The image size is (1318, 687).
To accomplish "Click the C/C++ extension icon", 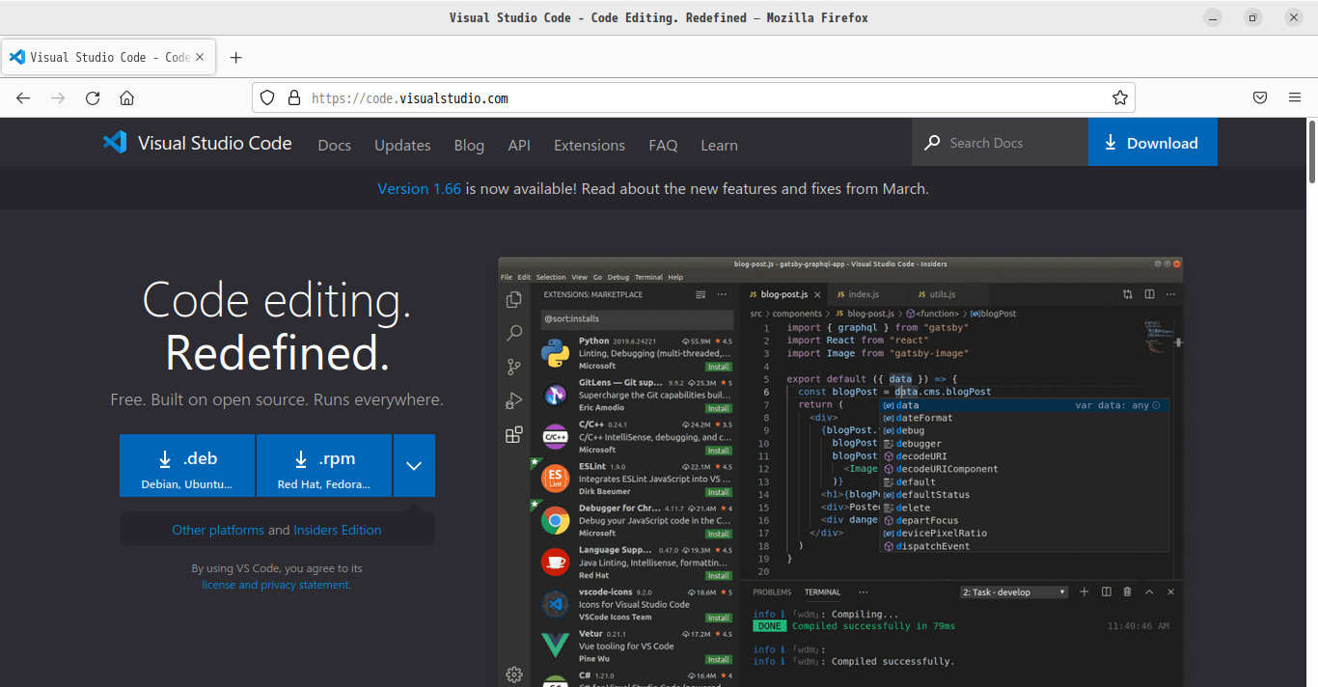I will [555, 437].
